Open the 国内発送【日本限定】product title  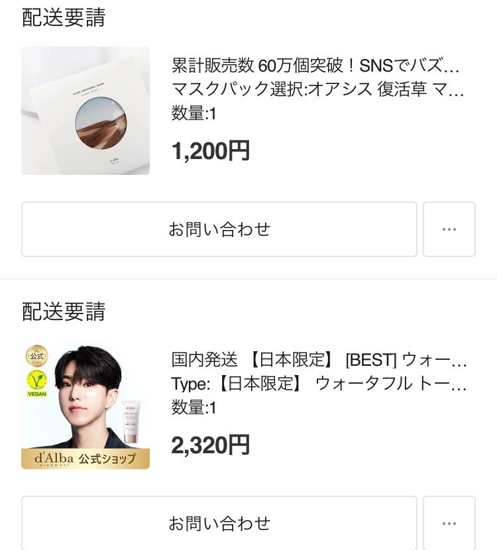click(x=319, y=360)
